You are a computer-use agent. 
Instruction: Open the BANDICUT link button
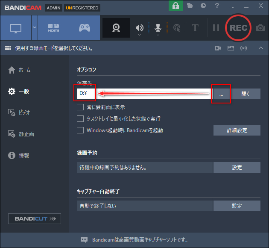pyautogui.click(x=35, y=218)
